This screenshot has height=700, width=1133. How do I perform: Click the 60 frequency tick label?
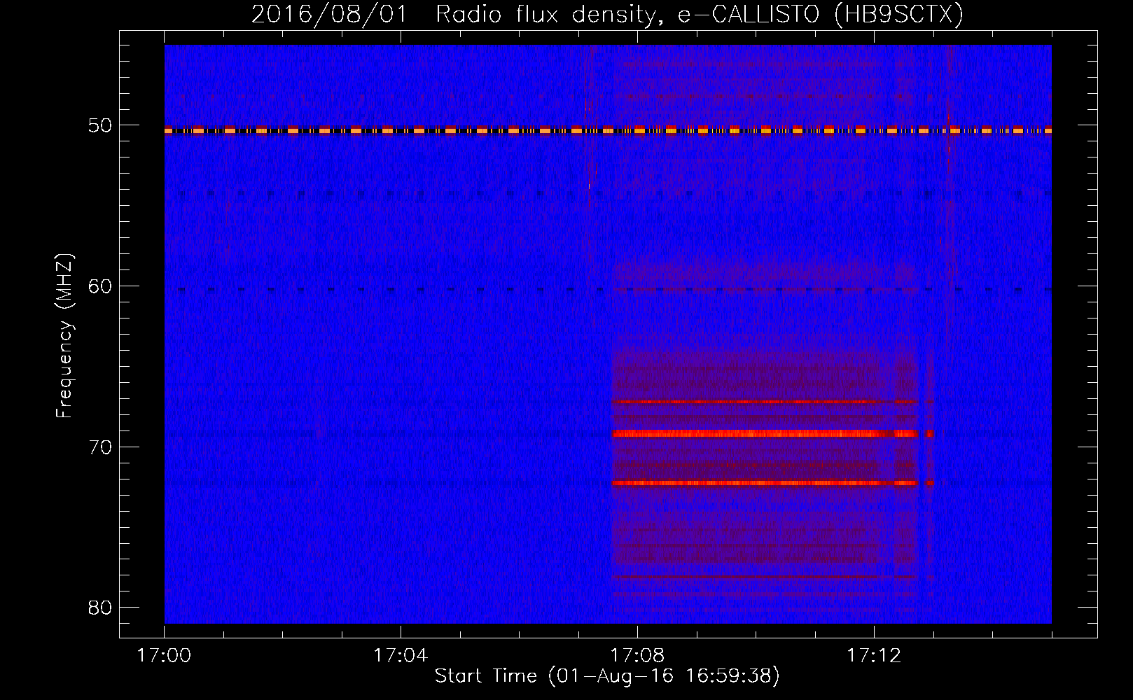[x=100, y=286]
